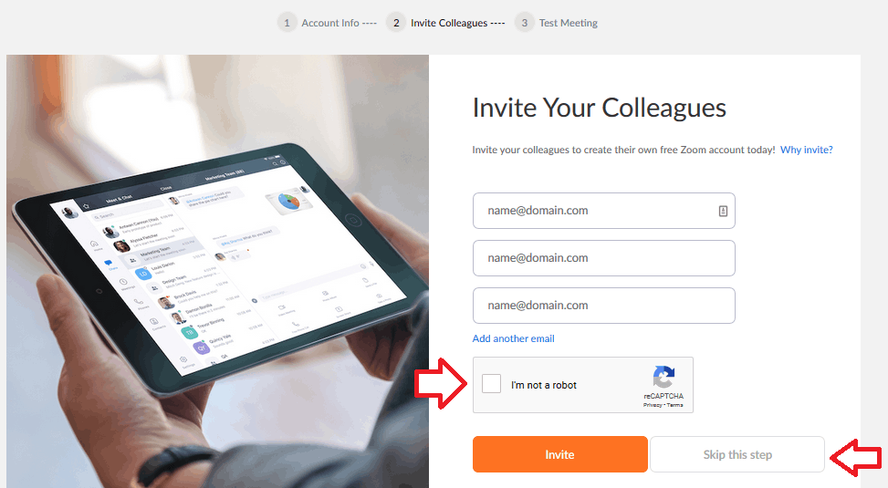Select the Invite Colleagues step label
This screenshot has width=888, height=488.
coord(449,23)
